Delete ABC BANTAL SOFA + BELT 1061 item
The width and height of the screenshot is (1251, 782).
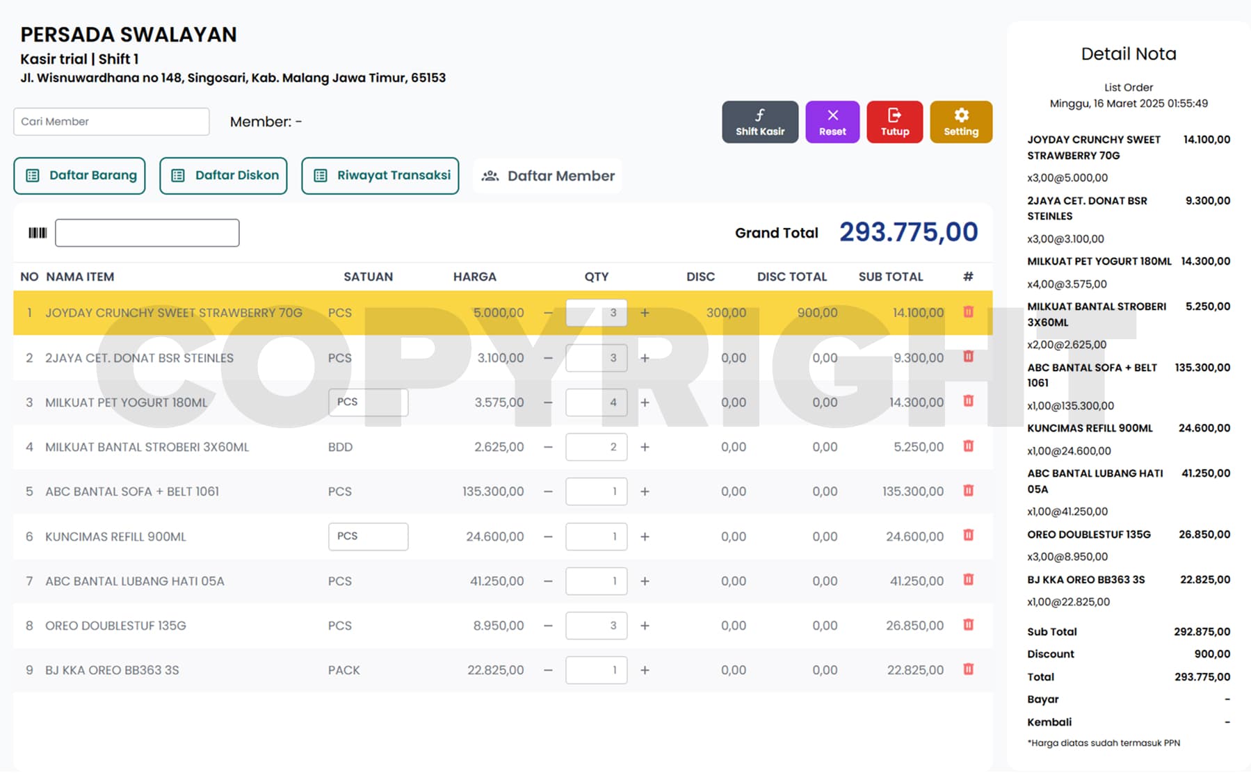click(968, 491)
